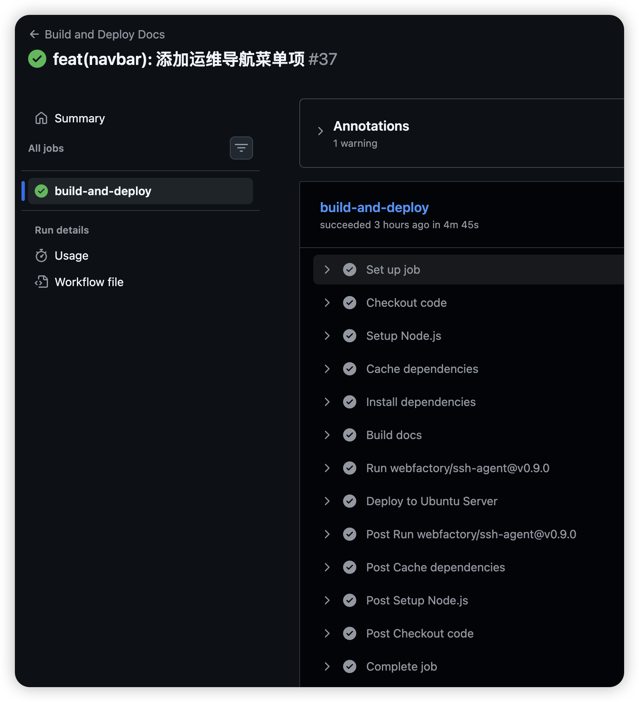The width and height of the screenshot is (639, 702).
Task: Expand the Deploy to Ubuntu Server step
Action: point(327,501)
